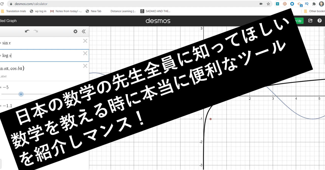The height and width of the screenshot is (170, 325).
Task: Collapse the expression list panel
Action: pyautogui.click(x=84, y=31)
